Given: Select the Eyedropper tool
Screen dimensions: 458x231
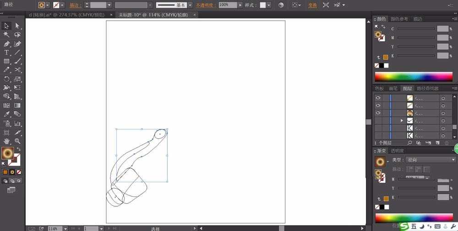Looking at the screenshot, I should point(7,114).
